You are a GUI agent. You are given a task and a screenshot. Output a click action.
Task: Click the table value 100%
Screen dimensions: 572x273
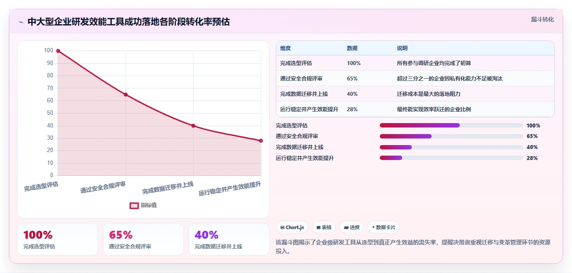coord(354,63)
